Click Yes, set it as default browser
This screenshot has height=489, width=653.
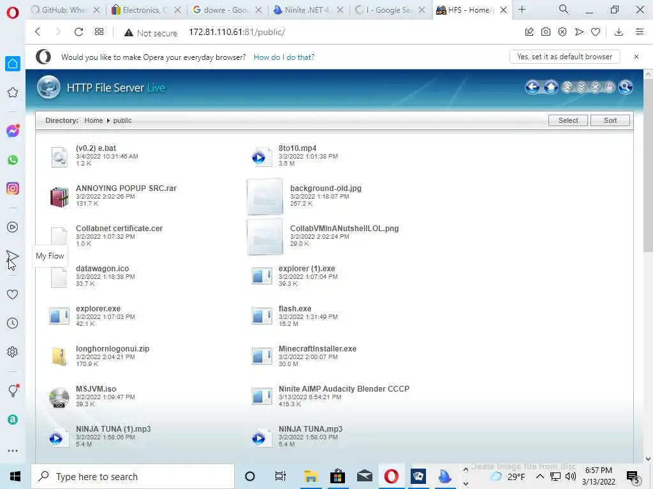coord(565,57)
